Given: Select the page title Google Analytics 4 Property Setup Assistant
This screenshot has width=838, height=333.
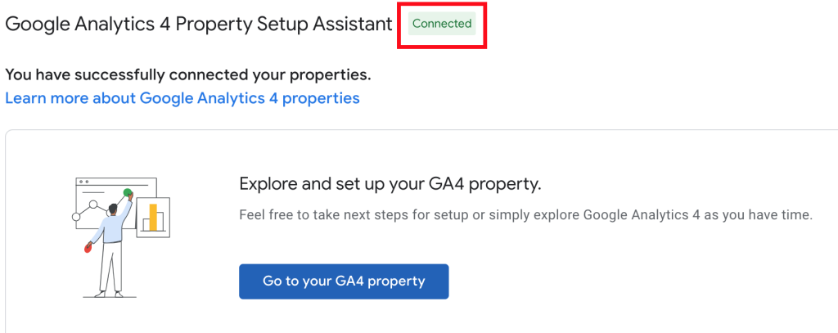Looking at the screenshot, I should (x=199, y=24).
